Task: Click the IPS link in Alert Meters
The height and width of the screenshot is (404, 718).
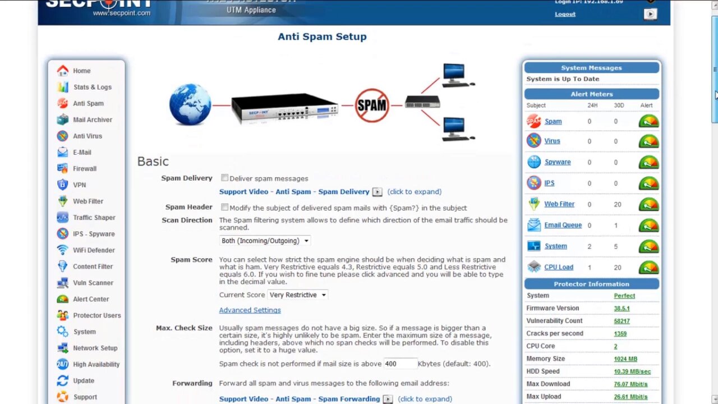Action: [x=549, y=183]
